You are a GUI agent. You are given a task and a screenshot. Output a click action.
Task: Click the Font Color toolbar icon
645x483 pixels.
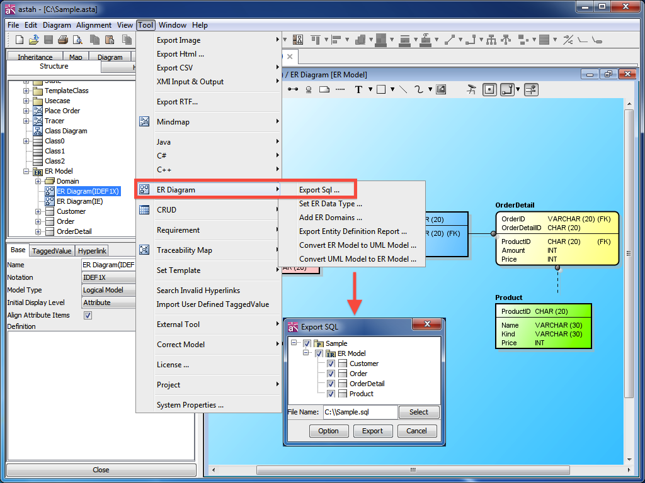(426, 40)
